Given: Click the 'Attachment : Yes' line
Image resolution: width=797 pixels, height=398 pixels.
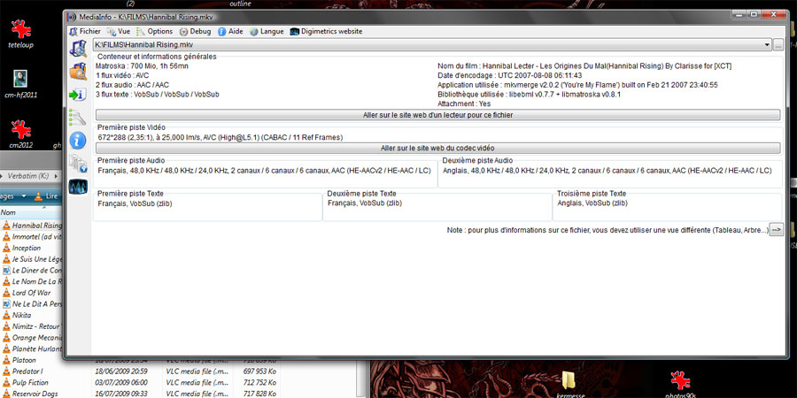Looking at the screenshot, I should (x=464, y=103).
